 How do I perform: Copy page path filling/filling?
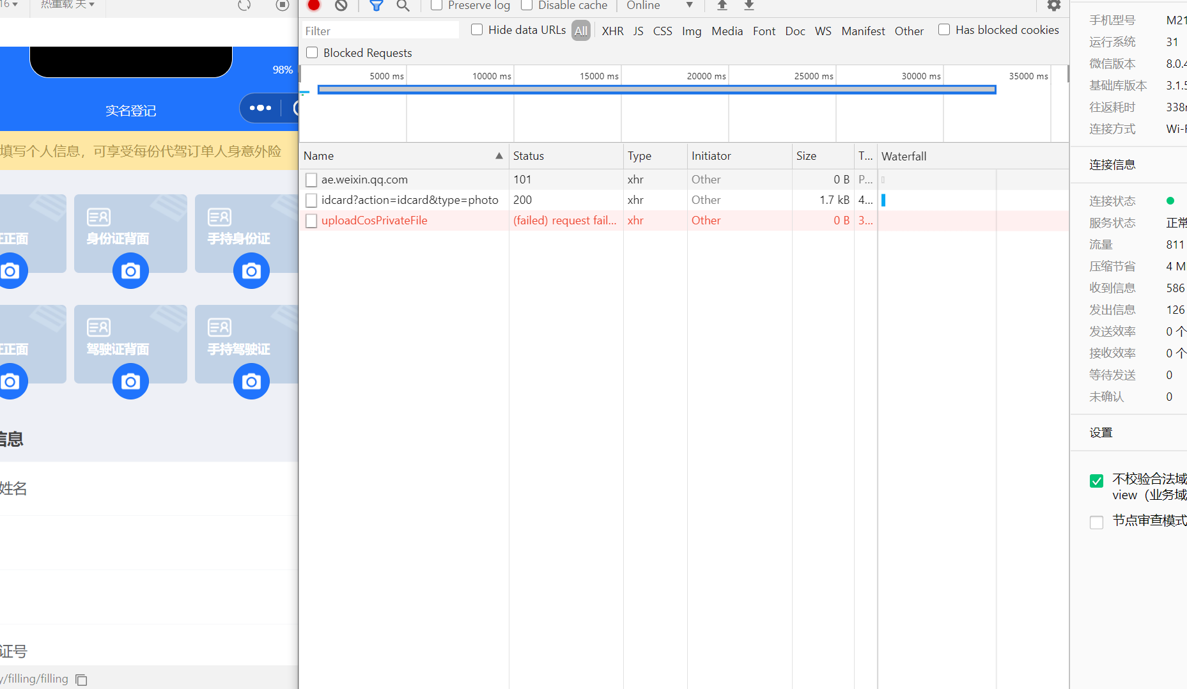(x=81, y=679)
